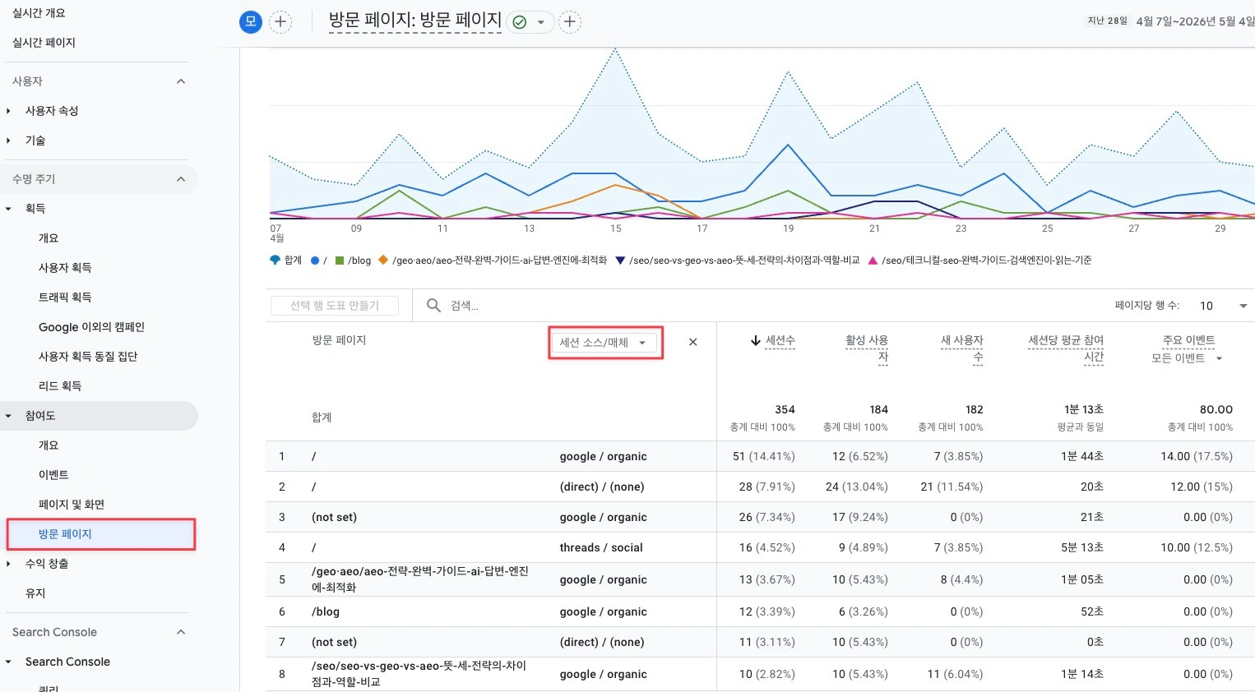Open 사용자 획득 동질 집단 report
This screenshot has width=1255, height=692.
point(88,357)
